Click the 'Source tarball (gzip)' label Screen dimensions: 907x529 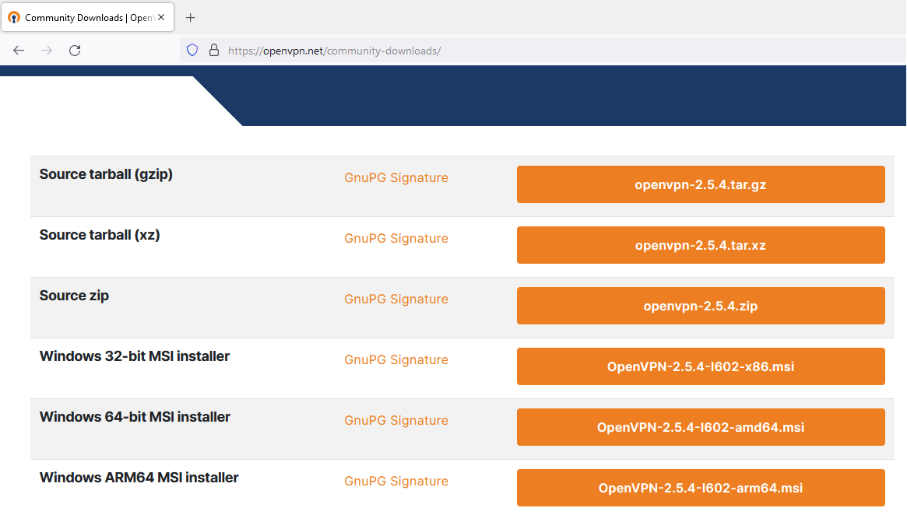click(x=106, y=174)
